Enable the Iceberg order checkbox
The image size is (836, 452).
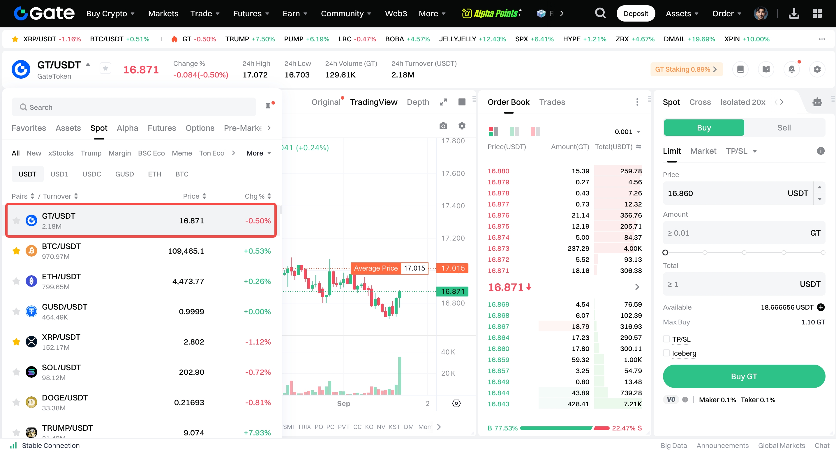tap(666, 353)
